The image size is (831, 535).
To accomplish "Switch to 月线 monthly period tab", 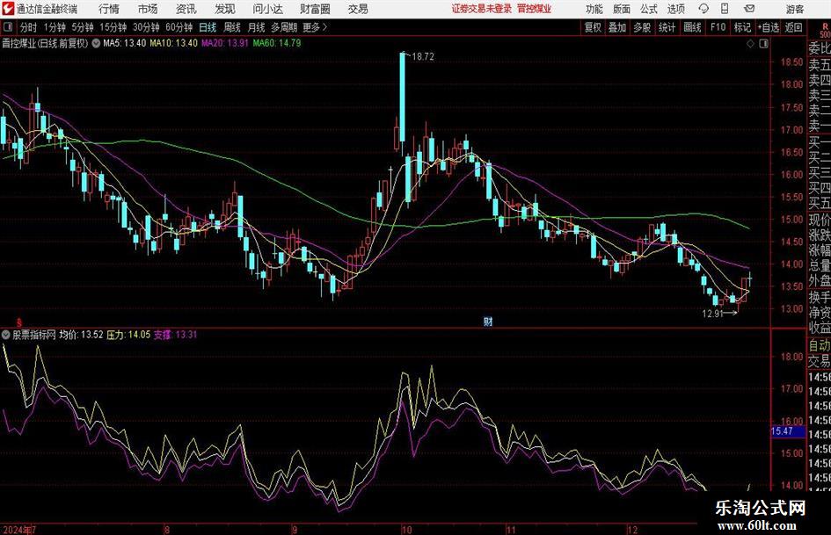I will tap(256, 27).
